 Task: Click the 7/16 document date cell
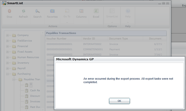click(x=158, y=54)
